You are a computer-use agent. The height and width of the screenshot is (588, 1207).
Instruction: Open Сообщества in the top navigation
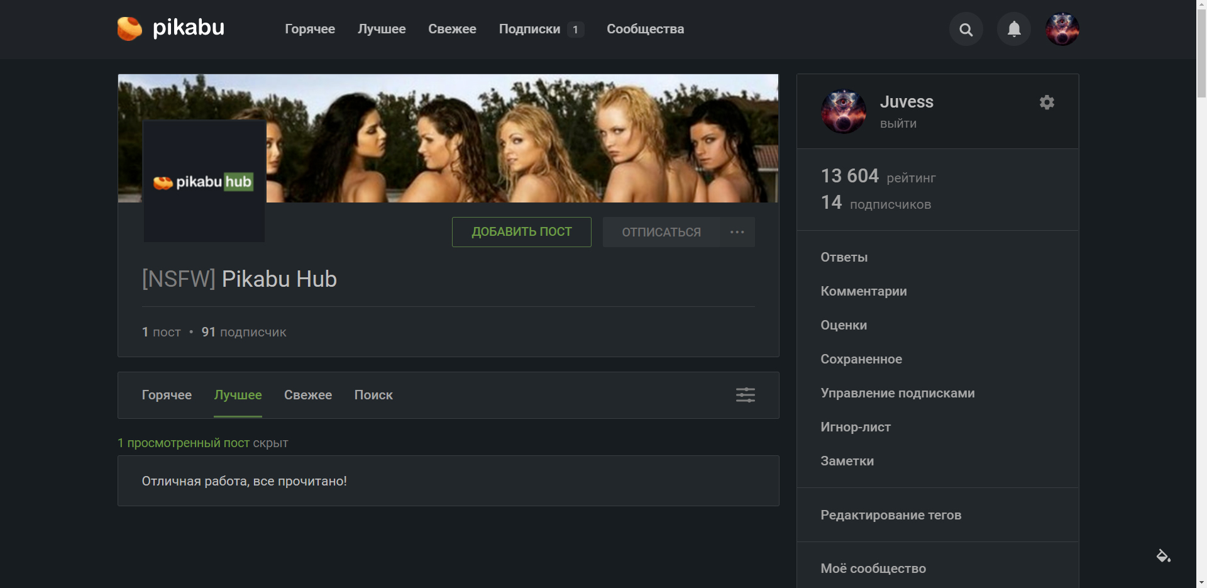click(x=645, y=29)
